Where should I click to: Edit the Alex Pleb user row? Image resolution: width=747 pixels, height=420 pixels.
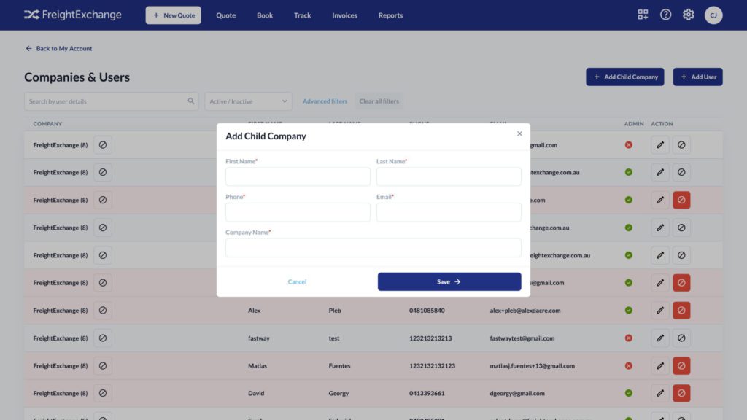(x=659, y=311)
